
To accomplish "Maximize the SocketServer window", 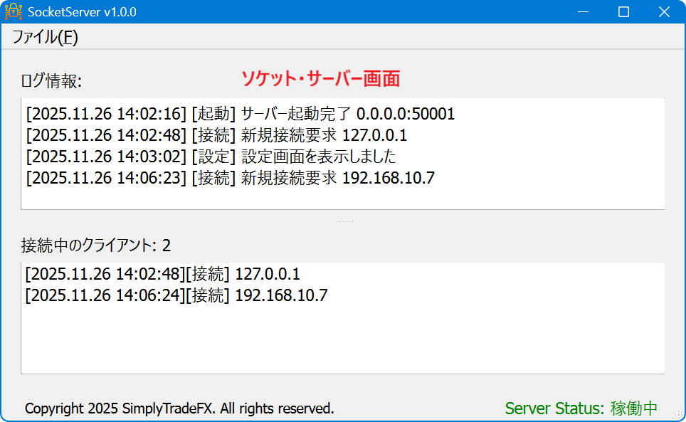I will click(624, 12).
